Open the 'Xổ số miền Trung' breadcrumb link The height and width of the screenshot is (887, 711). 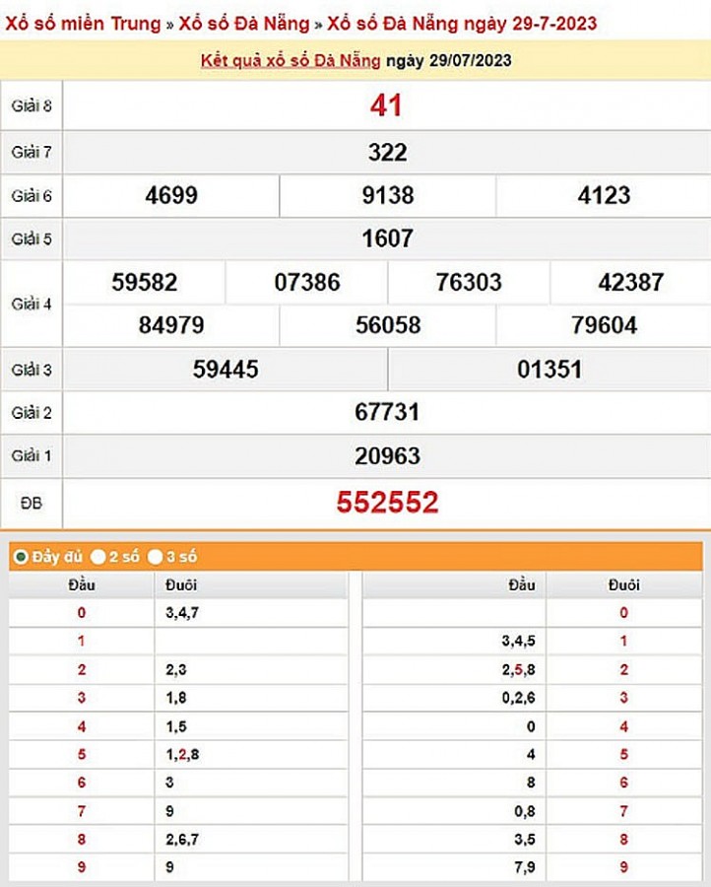coord(83,23)
